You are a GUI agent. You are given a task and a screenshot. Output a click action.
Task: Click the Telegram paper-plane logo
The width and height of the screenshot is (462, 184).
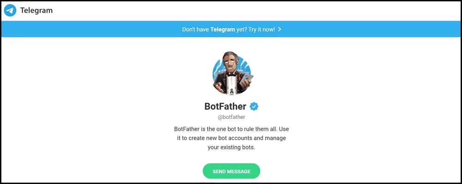[10, 11]
